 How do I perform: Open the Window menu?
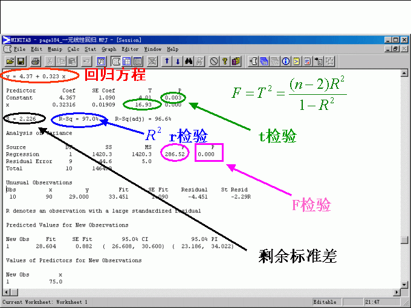click(152, 49)
